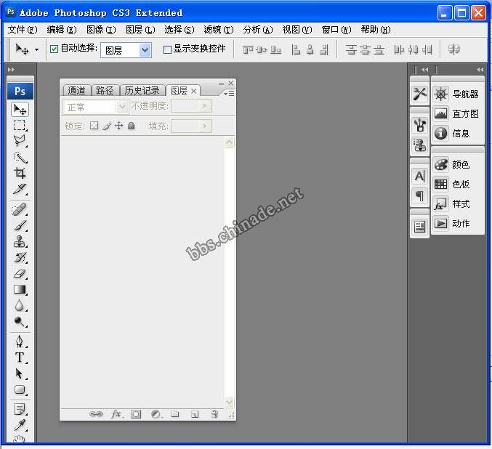The height and width of the screenshot is (449, 492).
Task: Click the add layer style fx button
Action: pos(116,414)
